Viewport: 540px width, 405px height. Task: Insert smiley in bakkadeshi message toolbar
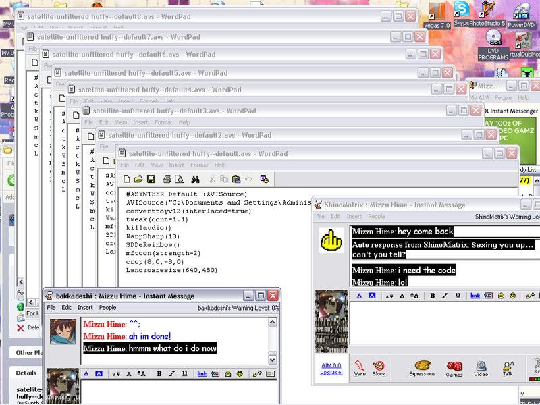pos(240,374)
